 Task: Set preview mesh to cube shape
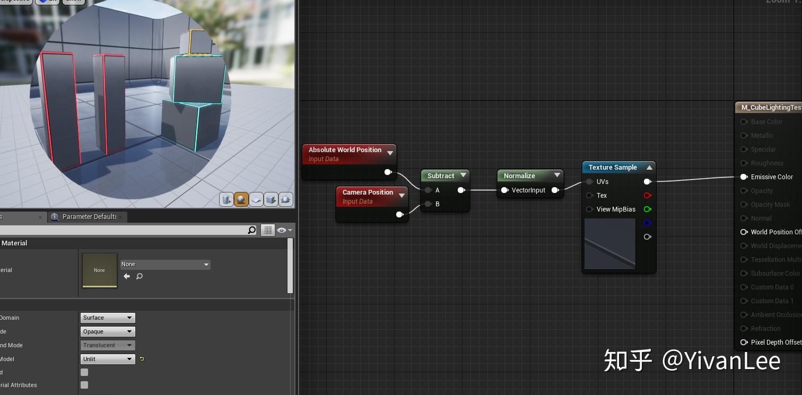coord(271,199)
